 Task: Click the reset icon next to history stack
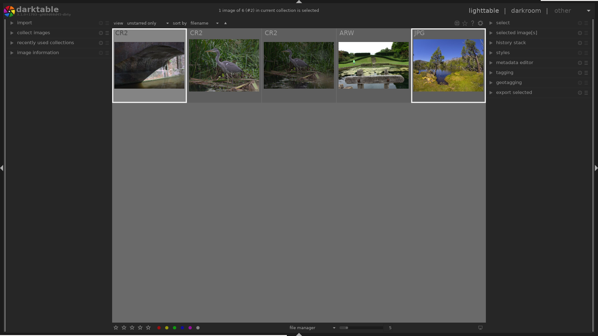pos(580,43)
